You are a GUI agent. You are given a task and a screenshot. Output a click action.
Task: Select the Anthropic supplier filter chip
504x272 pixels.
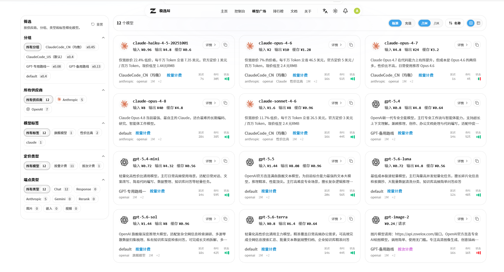[71, 100]
